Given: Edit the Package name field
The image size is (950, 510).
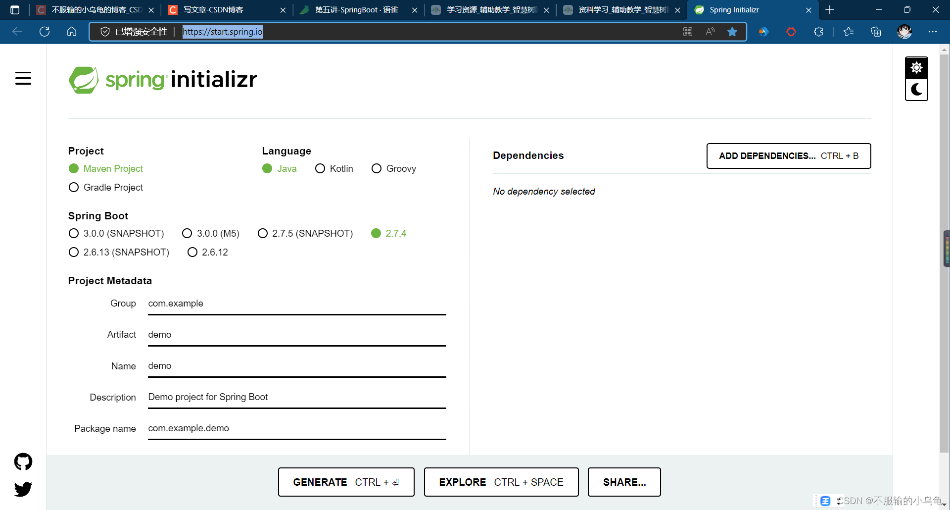Looking at the screenshot, I should click(297, 428).
